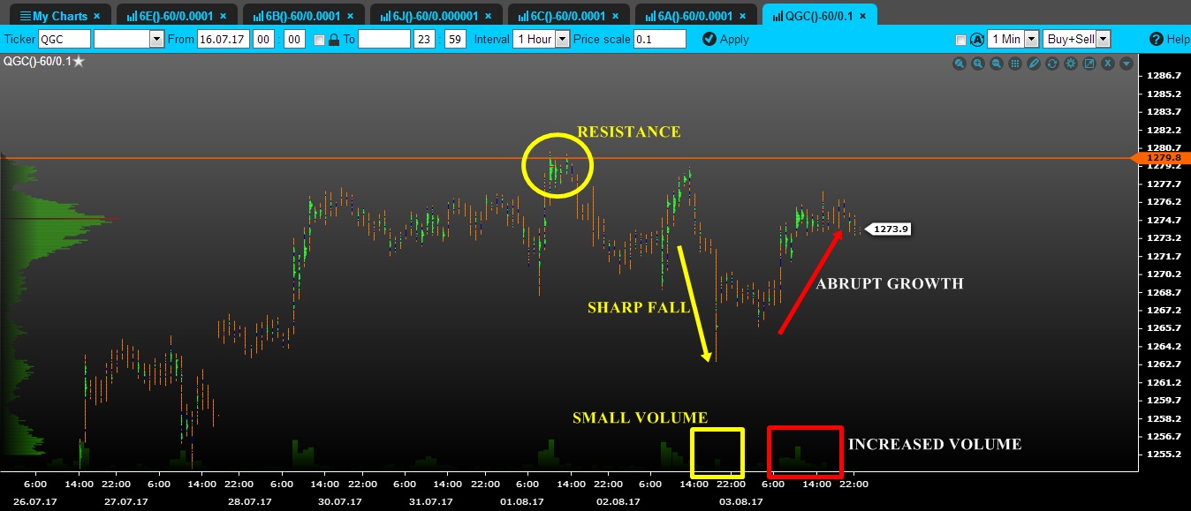Close the 6E()-60/0.0001 tab
Viewport: 1191px width, 511px height.
pyautogui.click(x=223, y=16)
